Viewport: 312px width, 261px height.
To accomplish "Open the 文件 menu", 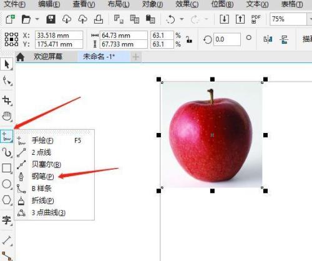I will (15, 4).
